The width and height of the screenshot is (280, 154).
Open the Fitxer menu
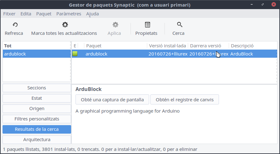pos(9,14)
